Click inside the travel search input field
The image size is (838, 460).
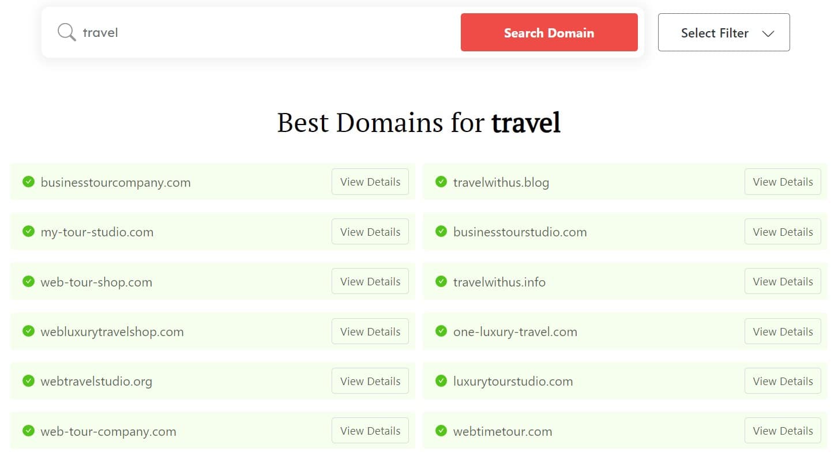(231, 32)
